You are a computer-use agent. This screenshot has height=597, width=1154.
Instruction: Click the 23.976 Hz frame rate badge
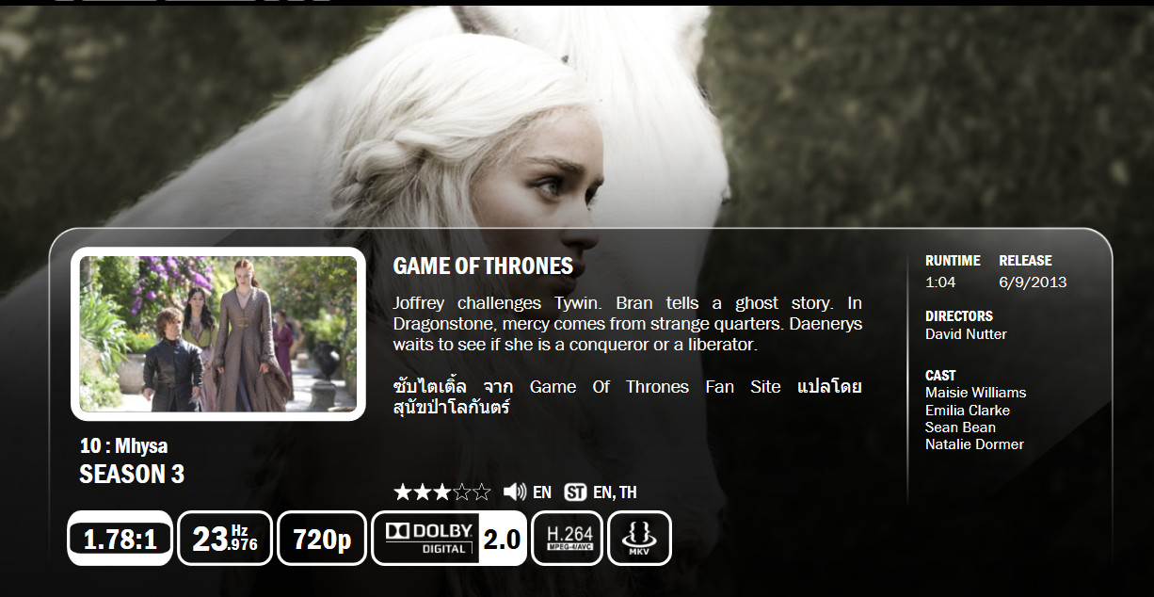point(225,538)
